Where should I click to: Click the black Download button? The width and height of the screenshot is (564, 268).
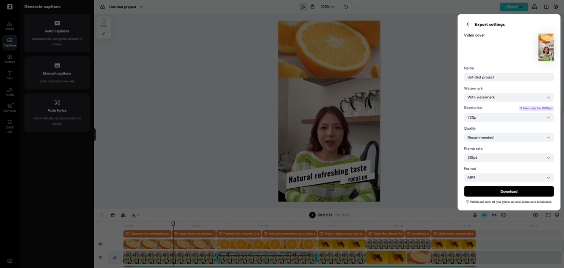[x=508, y=191]
